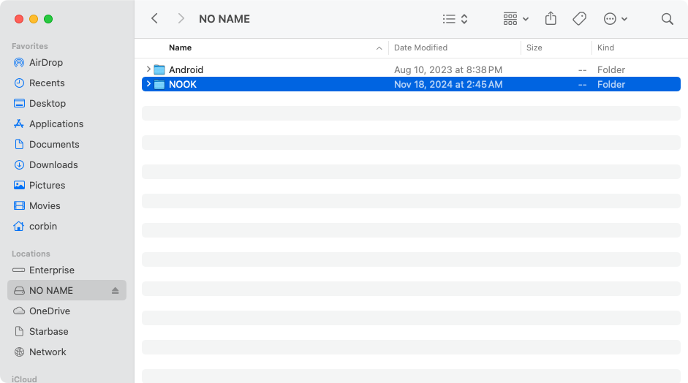
Task: Open Recents in the sidebar
Action: tap(47, 83)
